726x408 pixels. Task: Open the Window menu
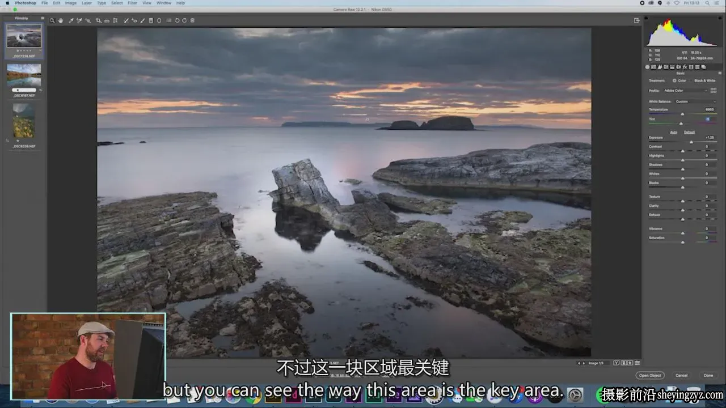pos(164,3)
